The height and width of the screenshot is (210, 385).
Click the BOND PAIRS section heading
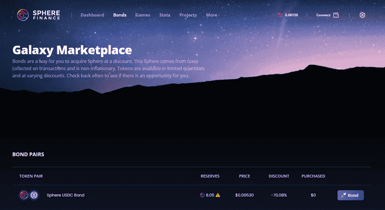[x=28, y=154]
